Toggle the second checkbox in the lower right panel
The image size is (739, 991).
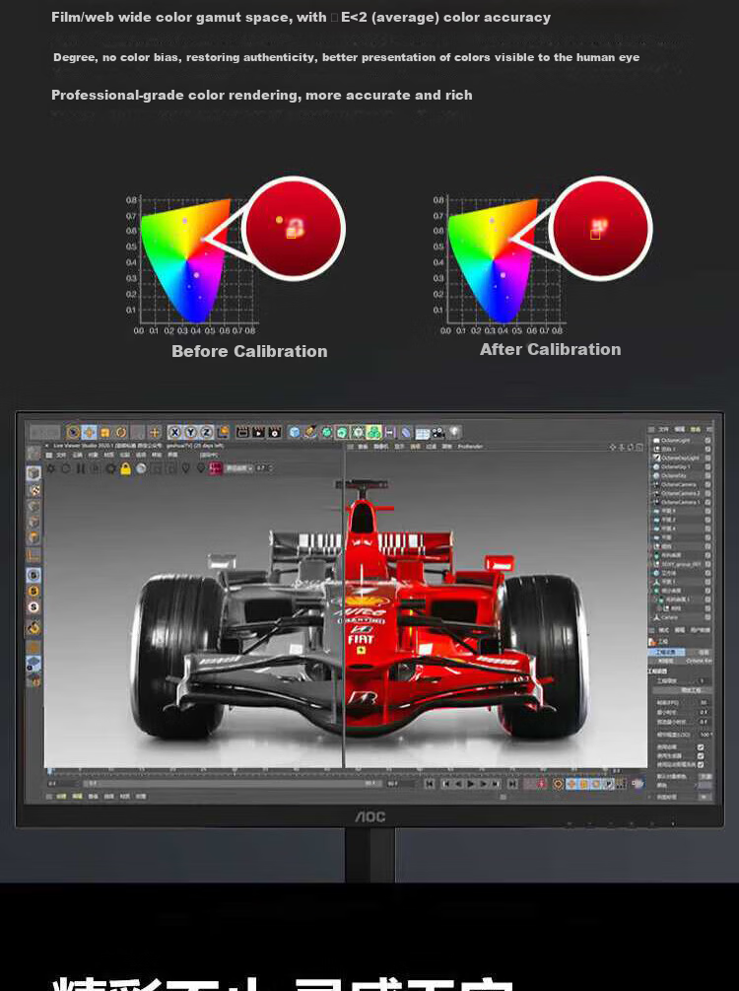click(701, 755)
